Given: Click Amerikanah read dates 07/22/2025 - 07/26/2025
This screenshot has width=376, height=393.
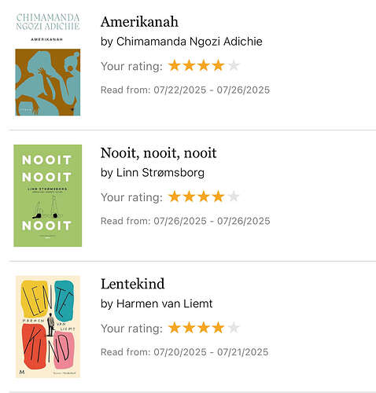Looking at the screenshot, I should click(x=212, y=90).
